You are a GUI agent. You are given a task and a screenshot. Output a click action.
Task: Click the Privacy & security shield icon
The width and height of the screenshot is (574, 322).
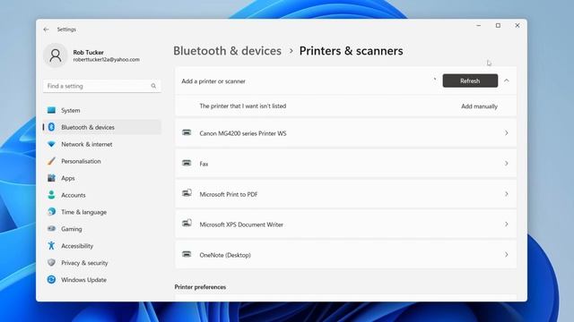pos(51,262)
